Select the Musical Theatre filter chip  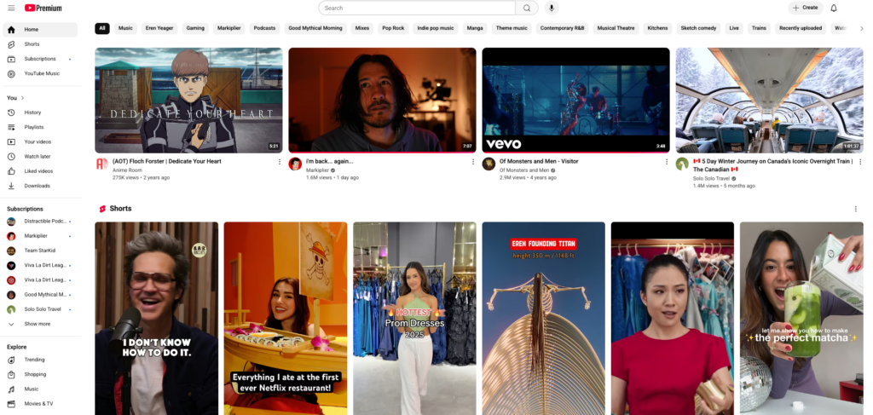616,28
